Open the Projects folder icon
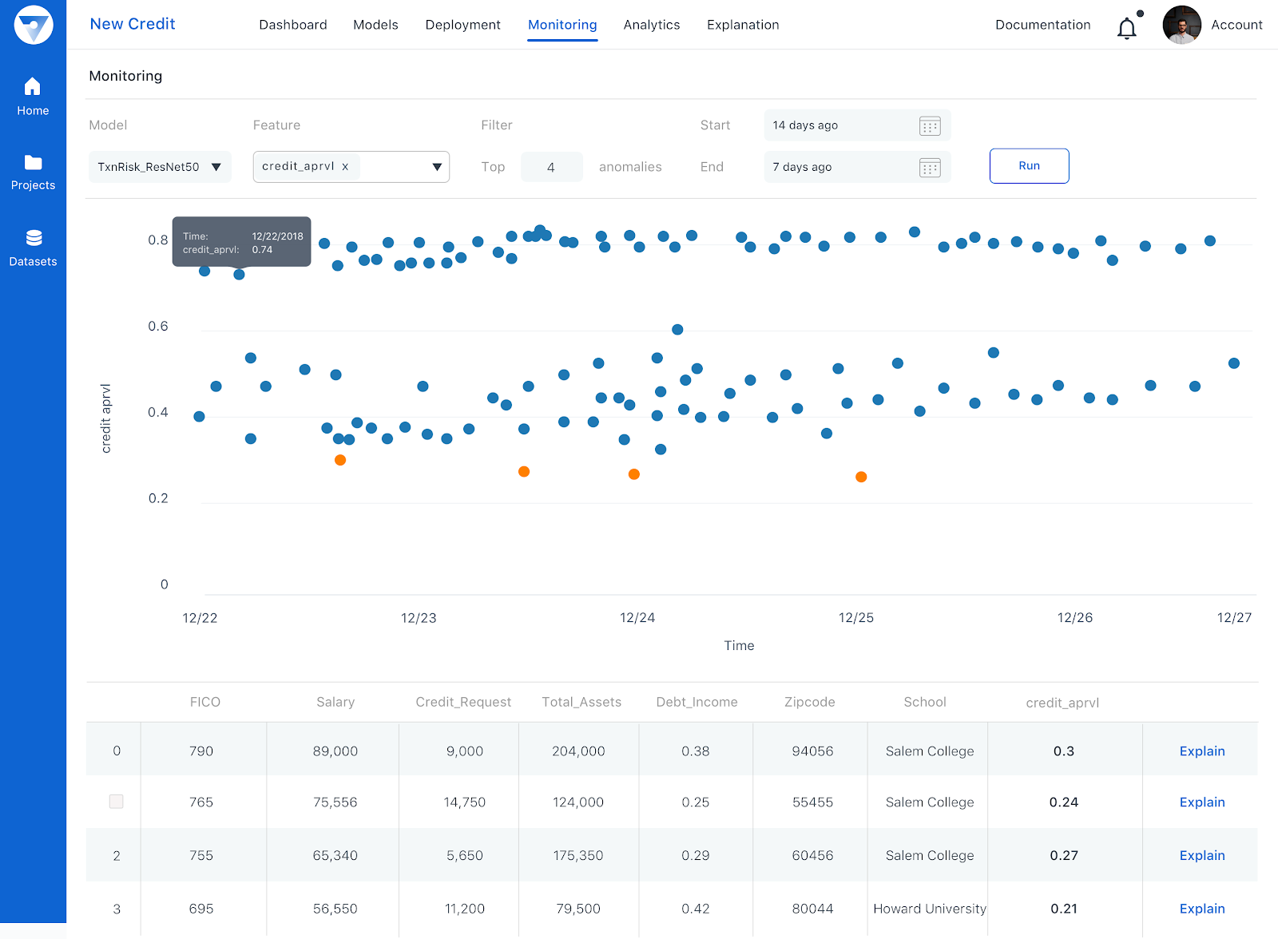1278x939 pixels. click(33, 163)
